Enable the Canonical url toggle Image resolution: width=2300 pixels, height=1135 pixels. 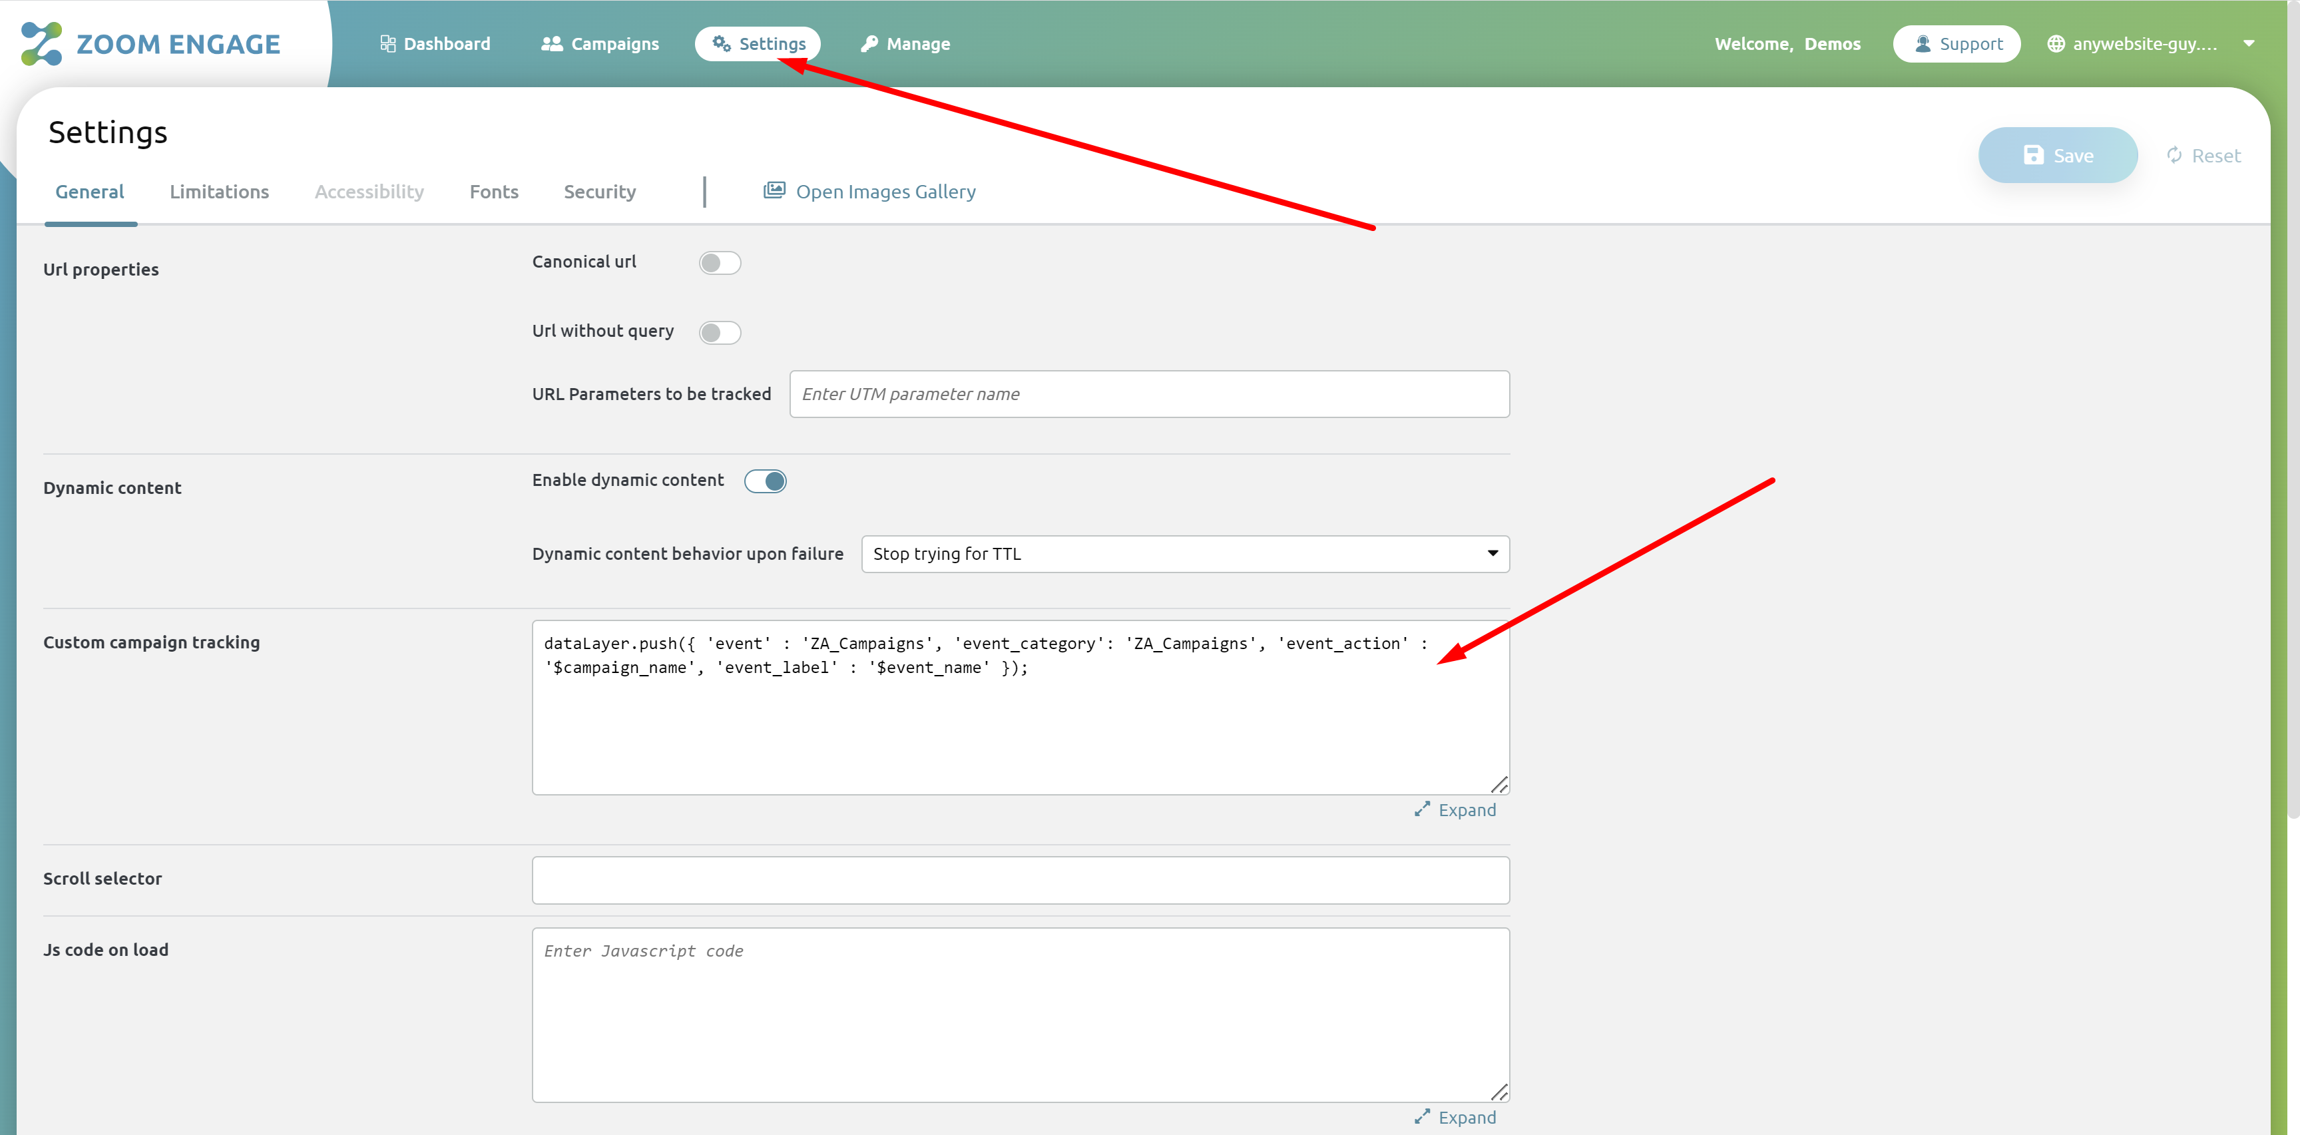[720, 262]
